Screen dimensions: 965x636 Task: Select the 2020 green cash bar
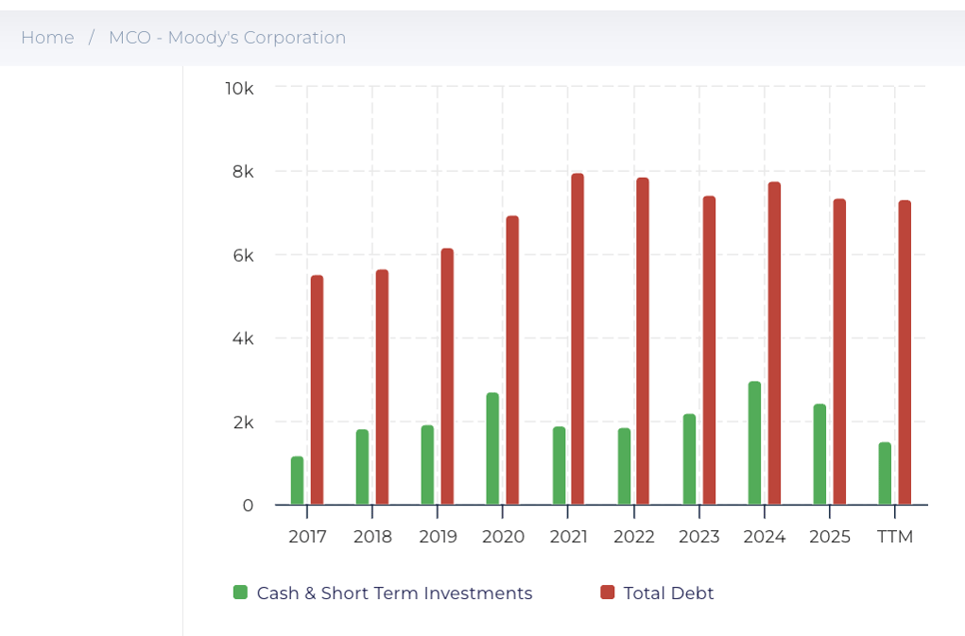492,449
